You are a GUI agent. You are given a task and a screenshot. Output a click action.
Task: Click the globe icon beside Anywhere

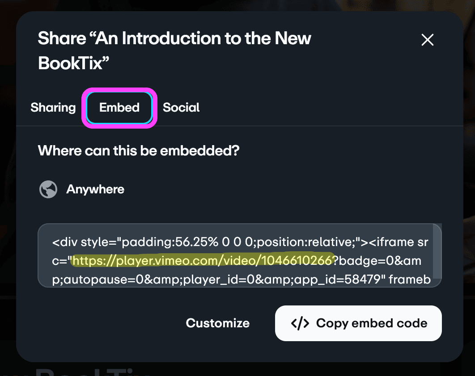(48, 189)
